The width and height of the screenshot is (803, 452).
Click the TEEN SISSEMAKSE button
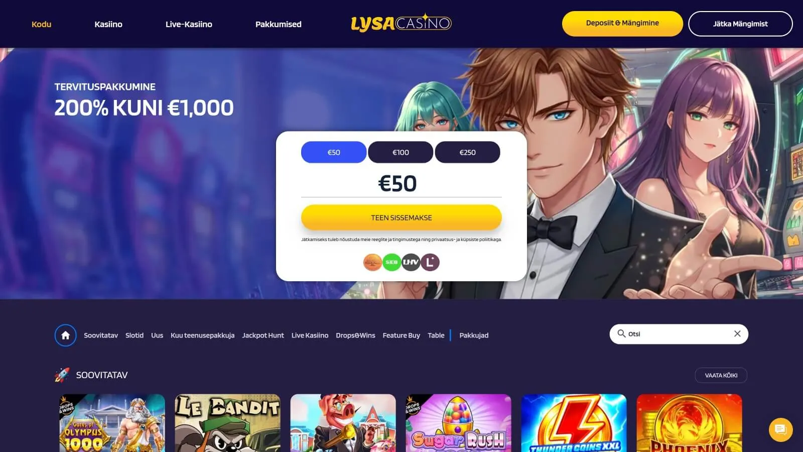401,217
